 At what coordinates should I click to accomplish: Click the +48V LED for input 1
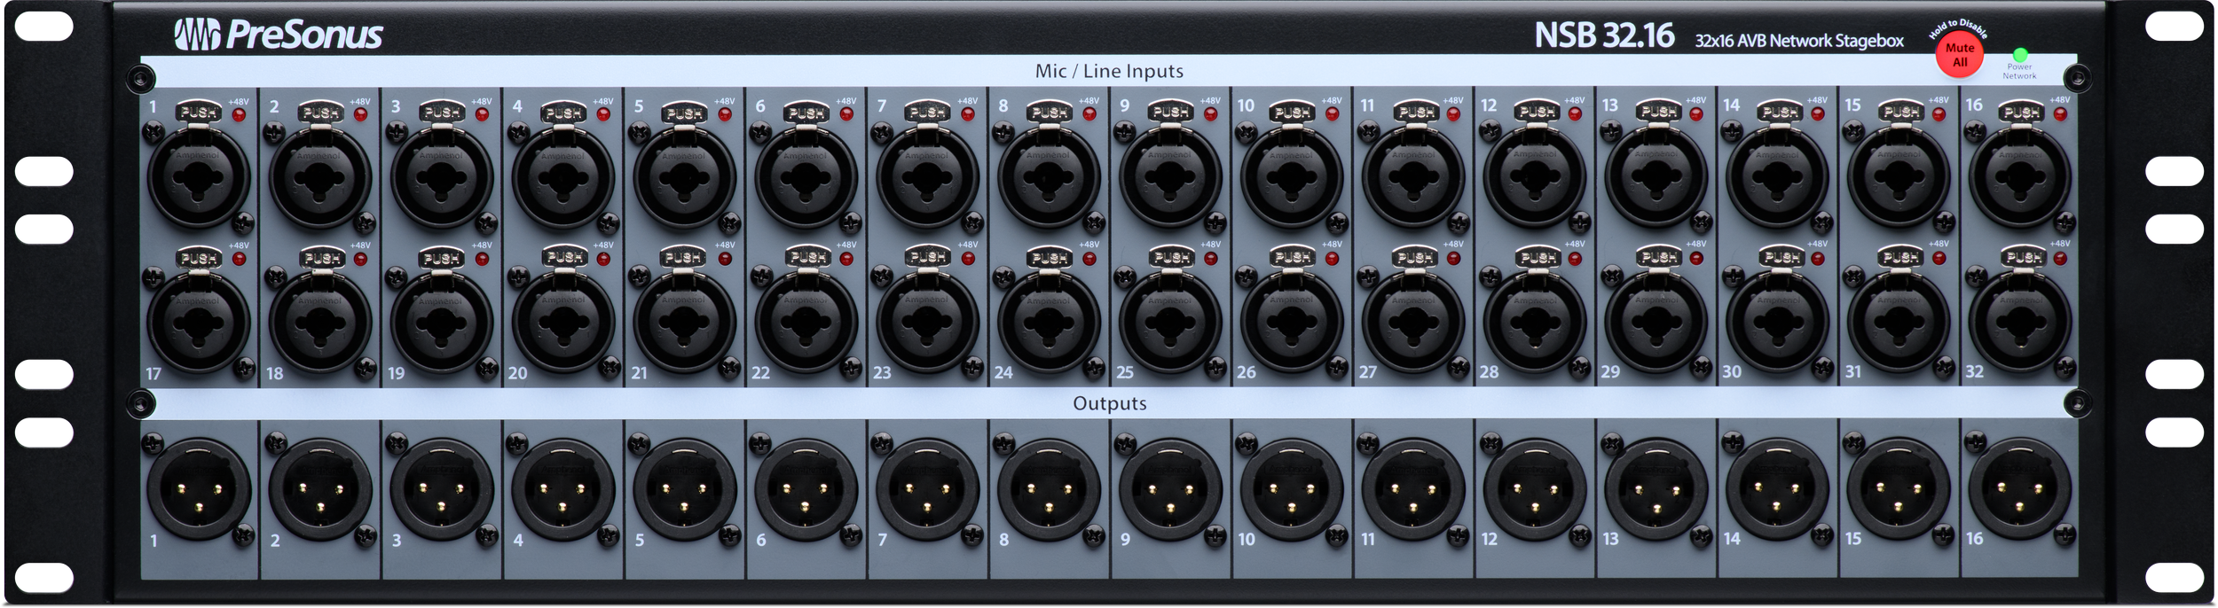(239, 114)
